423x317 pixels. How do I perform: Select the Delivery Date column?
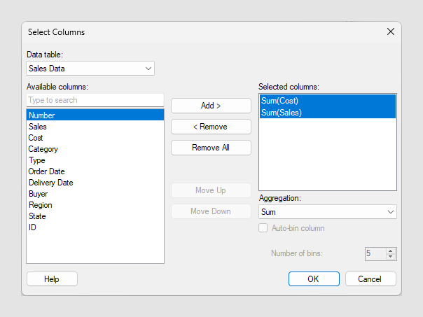[50, 183]
